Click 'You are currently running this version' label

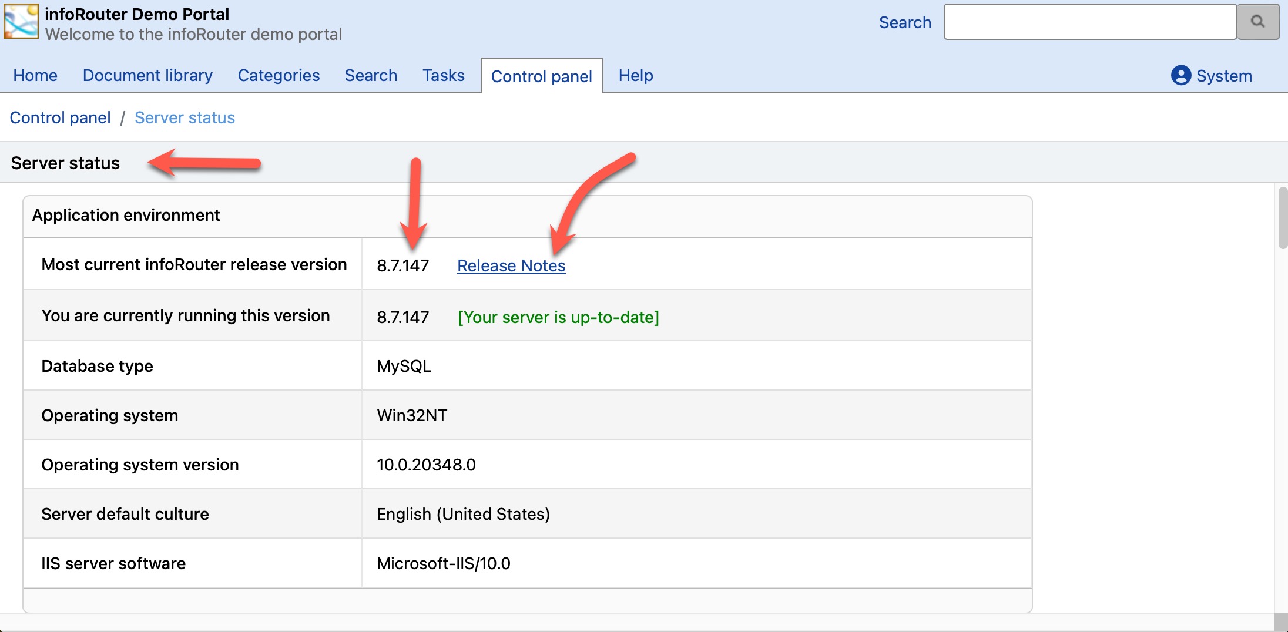[x=186, y=315]
